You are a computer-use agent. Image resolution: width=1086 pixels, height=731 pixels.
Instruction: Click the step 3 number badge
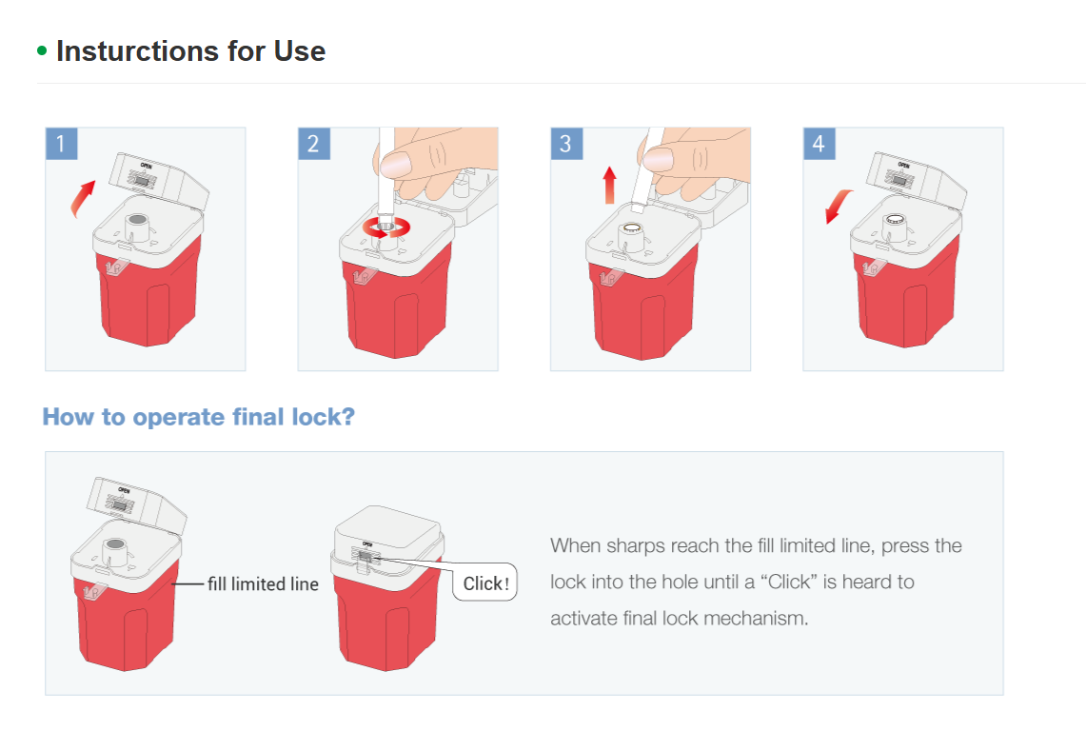pyautogui.click(x=566, y=144)
